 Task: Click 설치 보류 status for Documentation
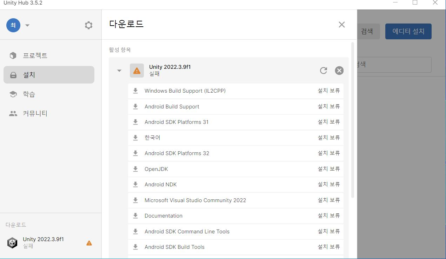(329, 215)
